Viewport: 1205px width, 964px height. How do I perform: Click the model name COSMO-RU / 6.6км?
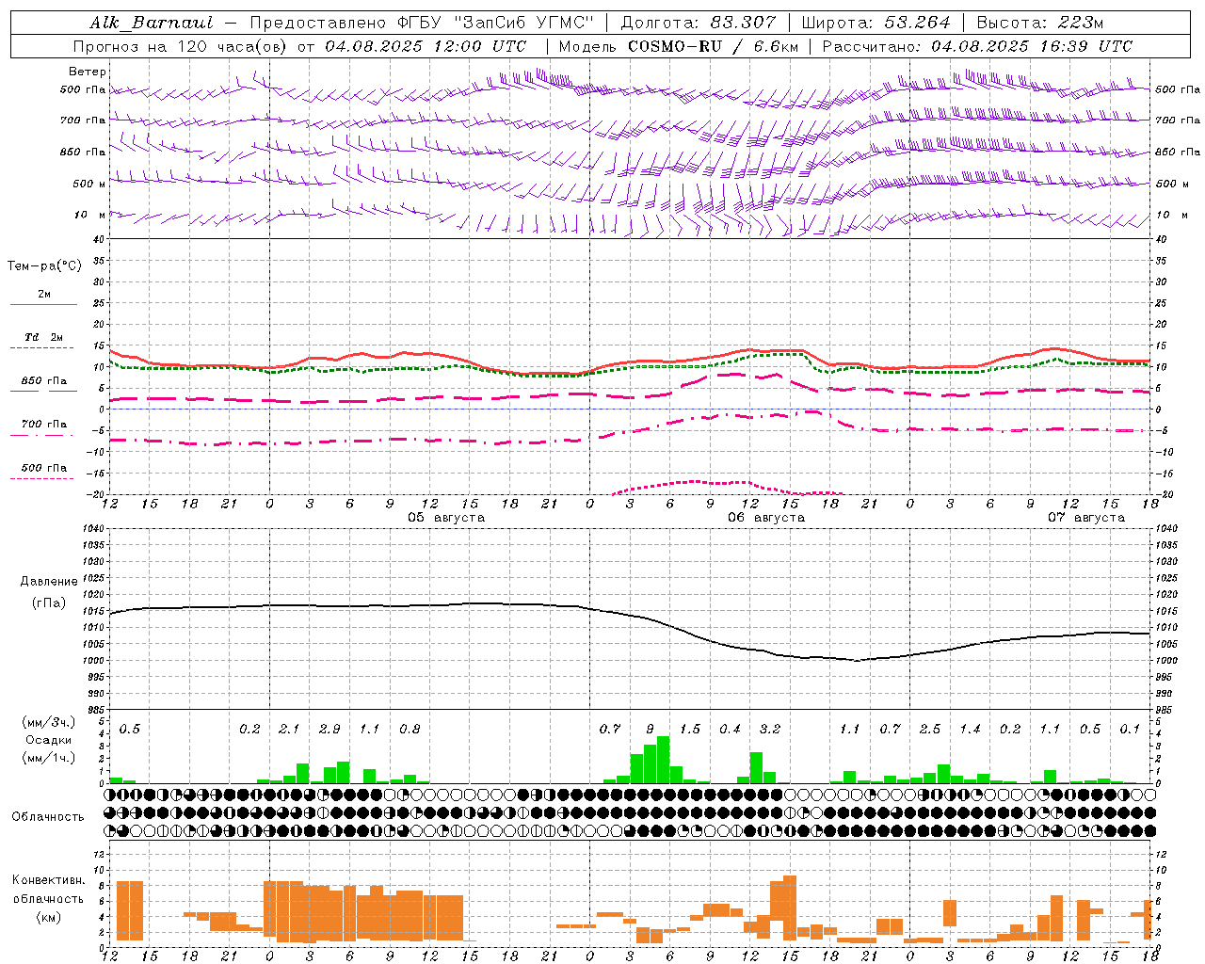point(713,46)
